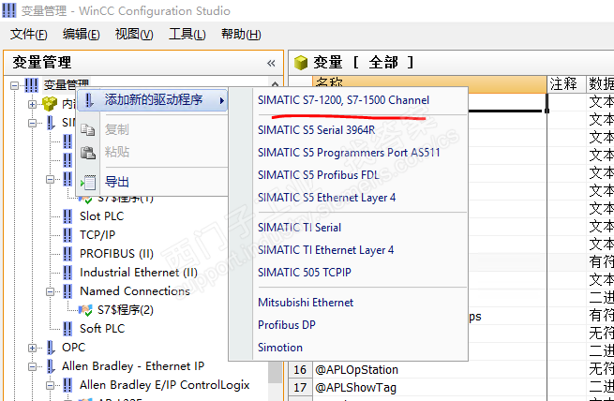Expand the OPC driver node
The height and width of the screenshot is (401, 614).
point(32,348)
